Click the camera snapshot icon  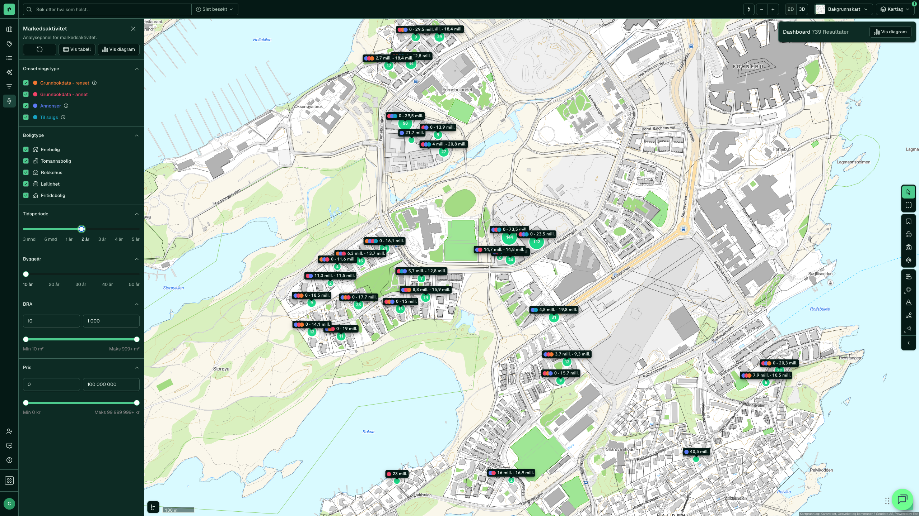coord(909,248)
